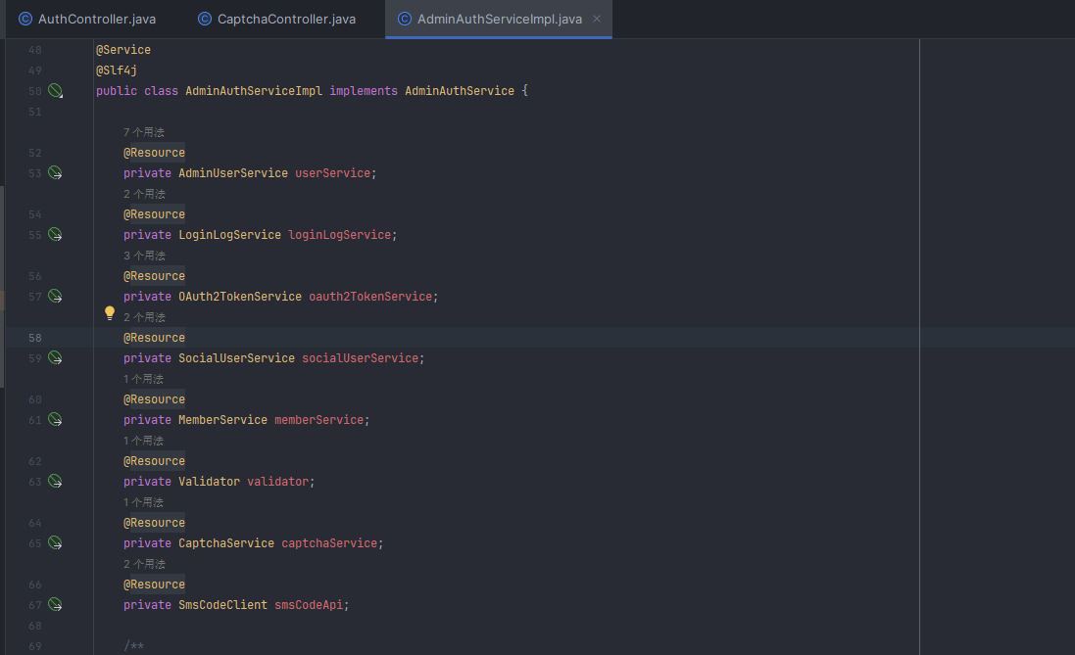Click the MemberService type name

(222, 420)
